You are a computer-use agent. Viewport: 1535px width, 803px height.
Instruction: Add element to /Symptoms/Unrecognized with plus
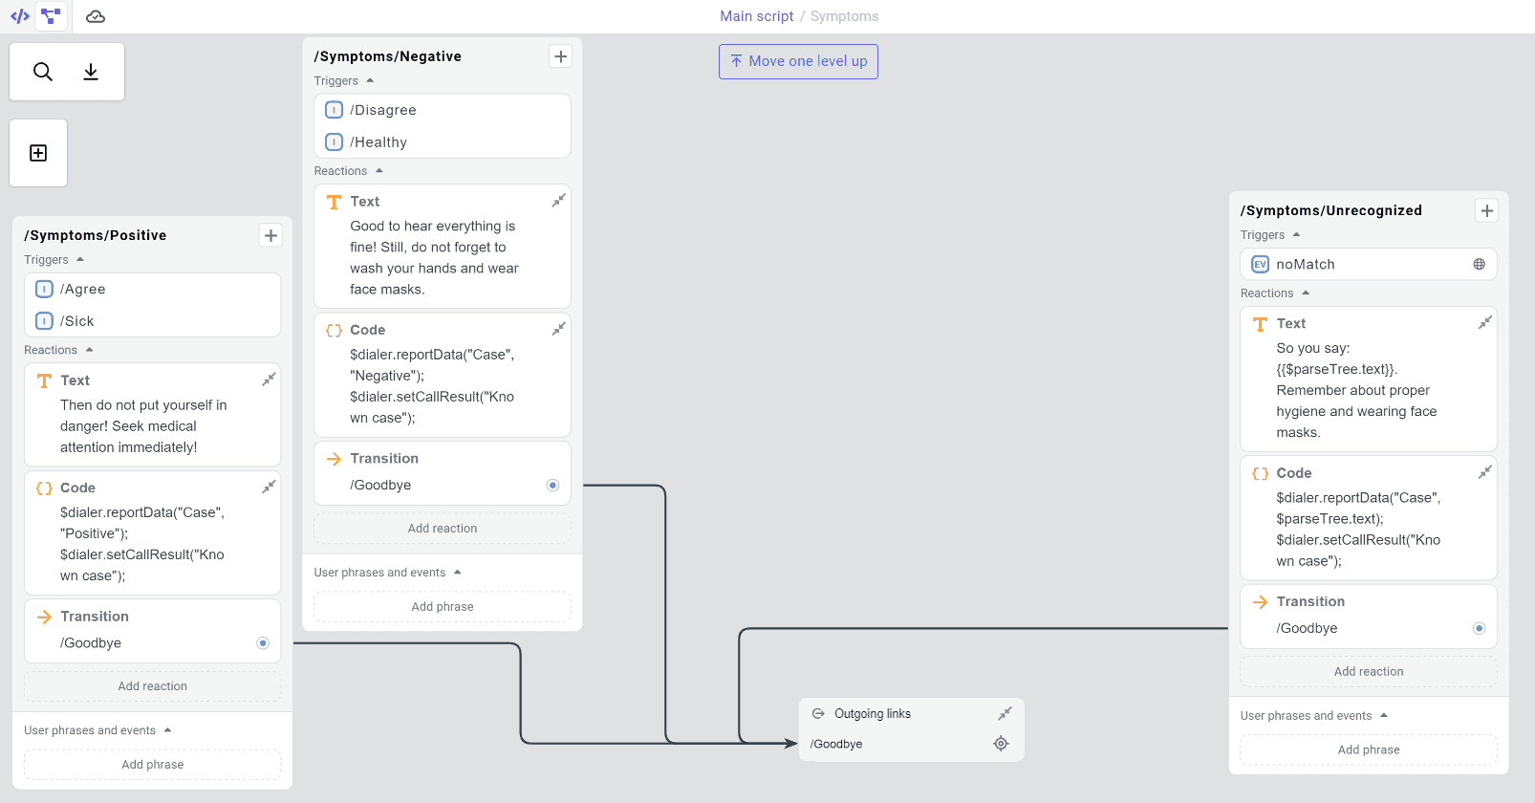[1486, 210]
